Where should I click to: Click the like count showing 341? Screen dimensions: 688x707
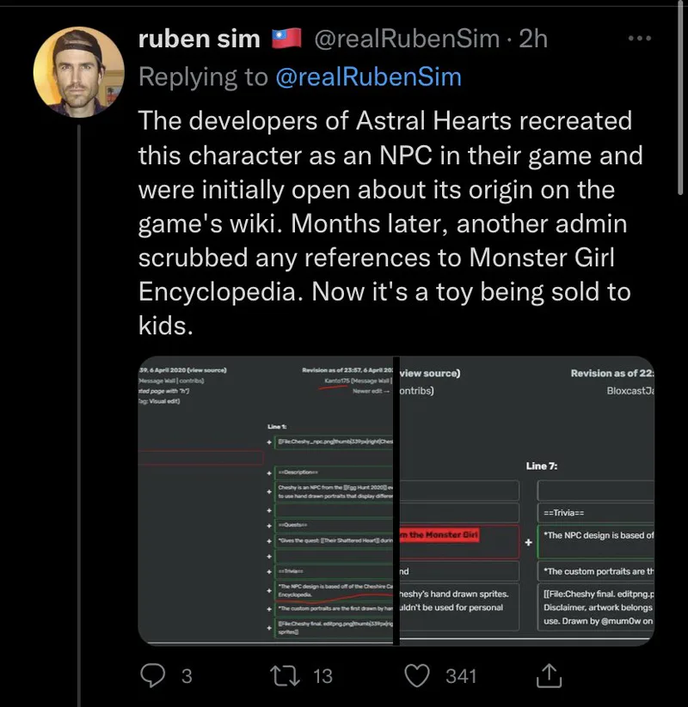pyautogui.click(x=461, y=676)
